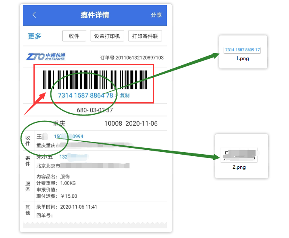Screen dimensions: 289x238
Task: Click the 2.png file name
Action: point(239,167)
